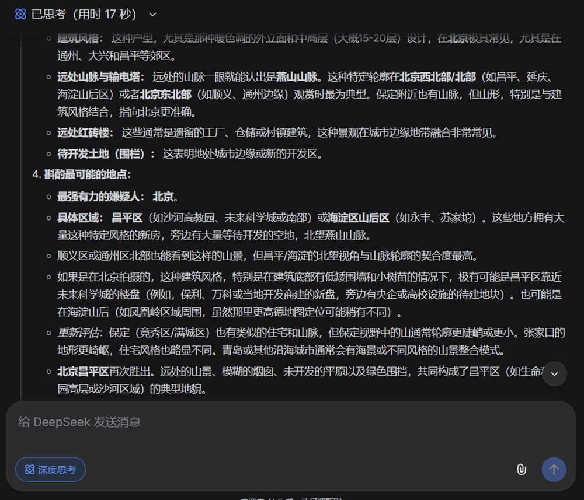Click the blue DeepSeek reasoning atom icon
Image resolution: width=584 pixels, height=500 pixels.
pyautogui.click(x=19, y=13)
